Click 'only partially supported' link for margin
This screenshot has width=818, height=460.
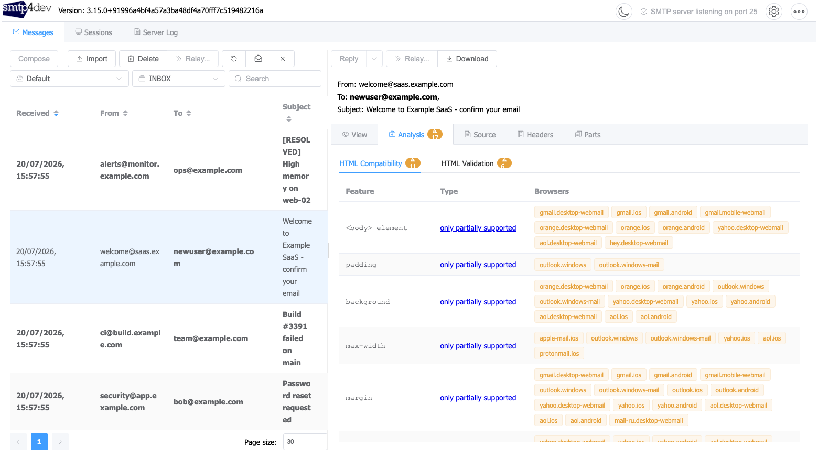pyautogui.click(x=478, y=398)
